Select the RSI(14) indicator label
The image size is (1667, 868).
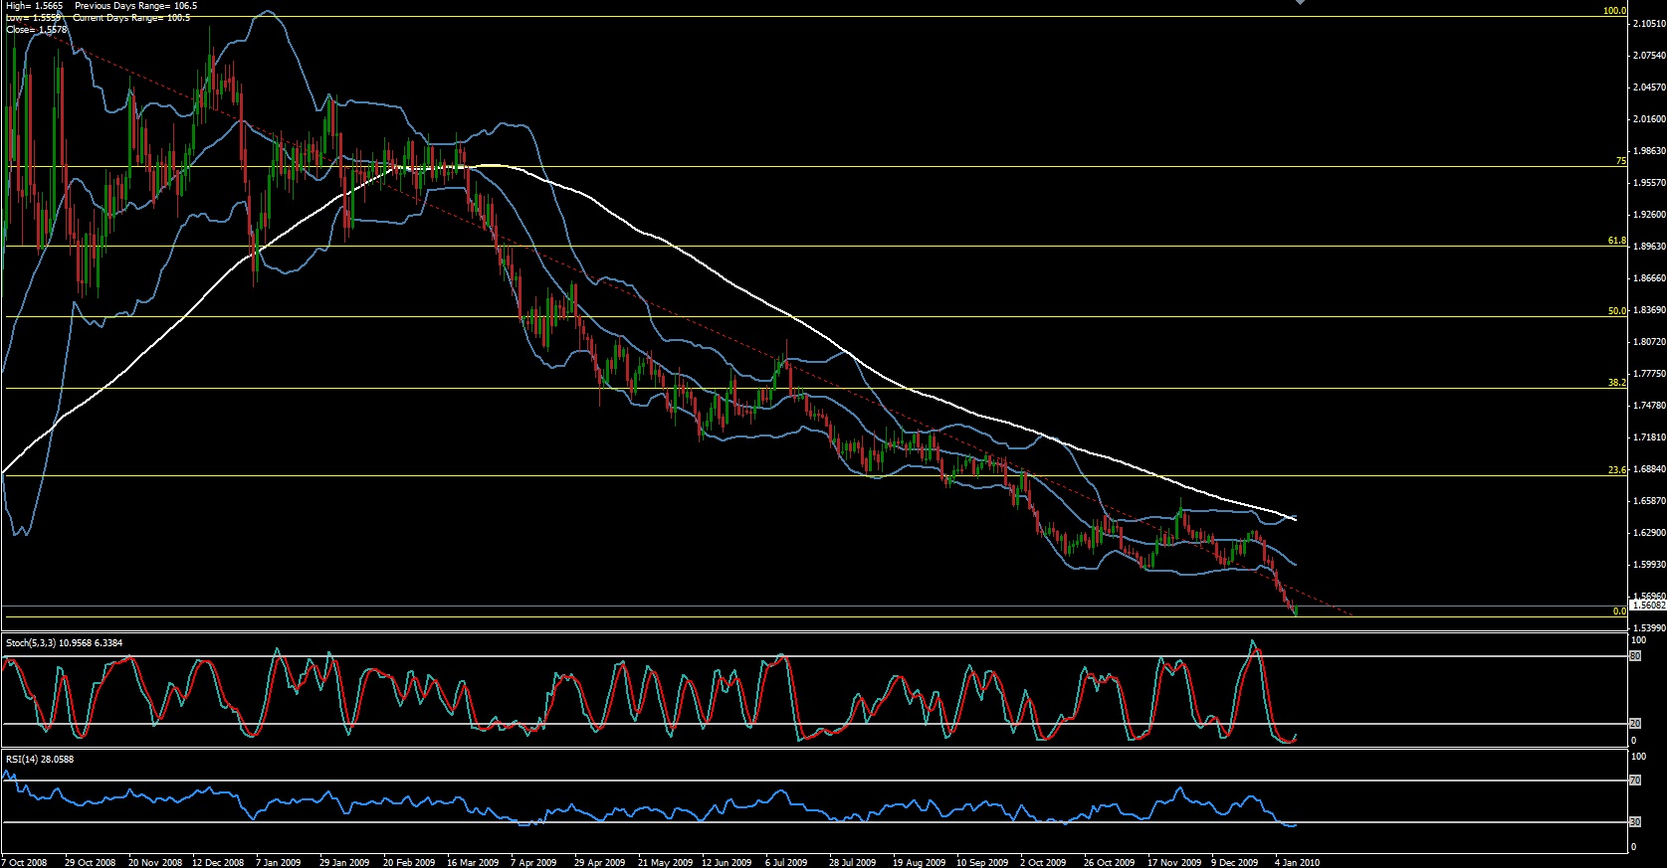click(x=40, y=760)
